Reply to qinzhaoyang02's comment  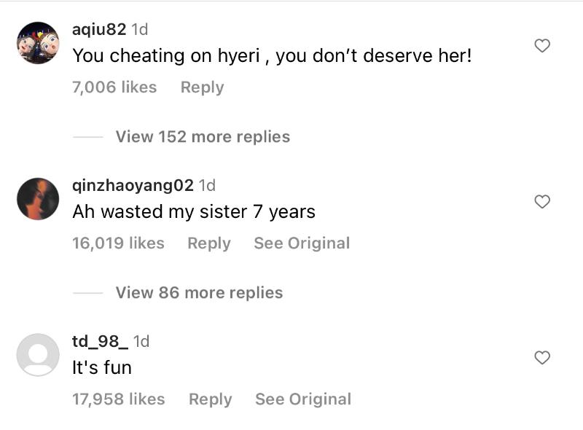(x=209, y=243)
